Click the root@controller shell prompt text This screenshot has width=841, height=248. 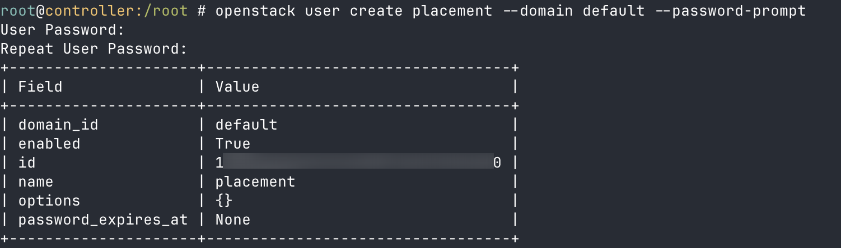pyautogui.click(x=94, y=11)
